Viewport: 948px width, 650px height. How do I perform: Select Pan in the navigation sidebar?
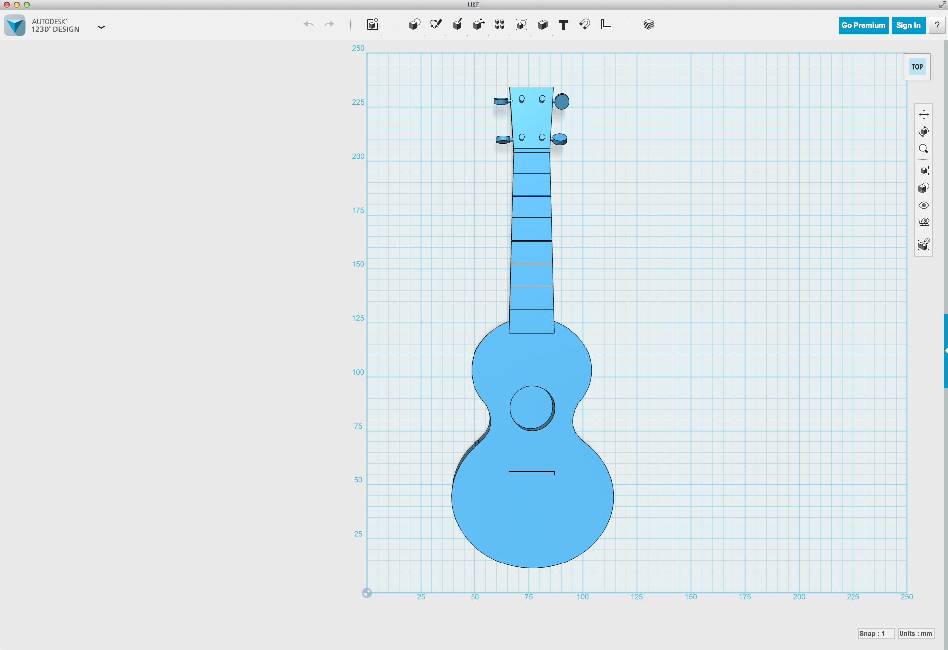[924, 114]
